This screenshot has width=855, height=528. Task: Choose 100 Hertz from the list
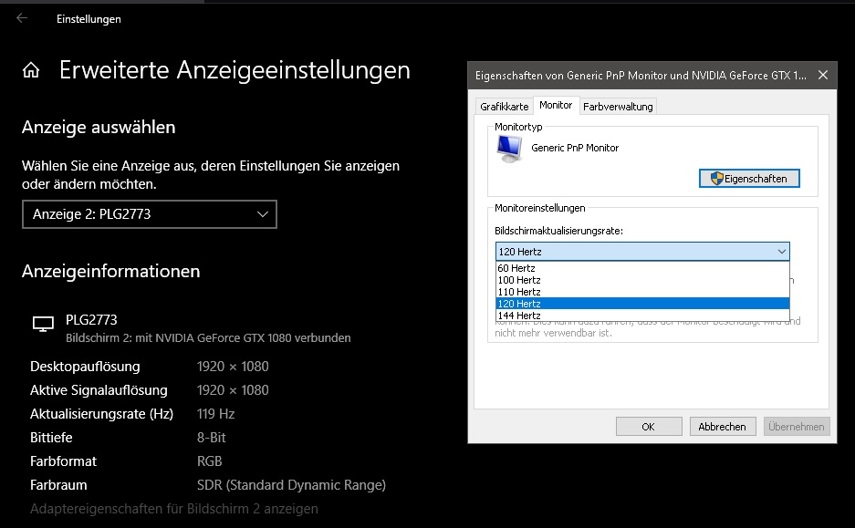642,280
